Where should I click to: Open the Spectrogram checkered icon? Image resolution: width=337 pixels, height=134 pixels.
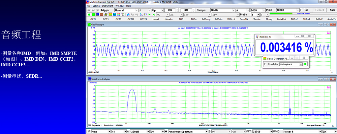click(x=102, y=14)
